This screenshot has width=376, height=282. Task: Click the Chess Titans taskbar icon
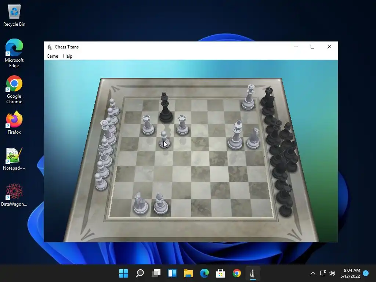(253, 273)
